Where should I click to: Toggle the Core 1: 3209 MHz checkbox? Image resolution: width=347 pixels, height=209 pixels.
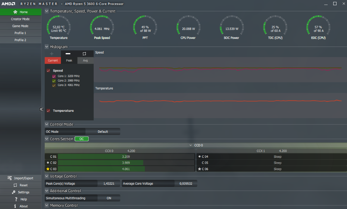tap(54, 76)
